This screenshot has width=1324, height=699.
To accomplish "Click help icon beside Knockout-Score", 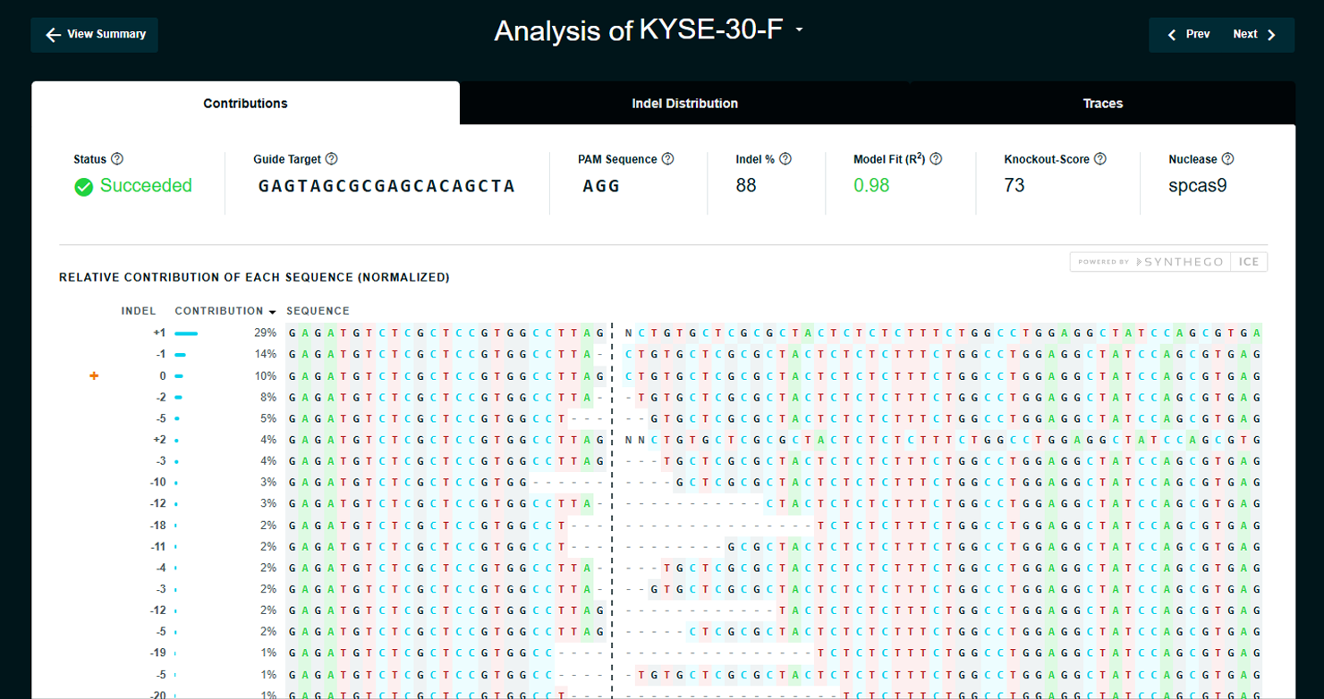I will (1100, 159).
